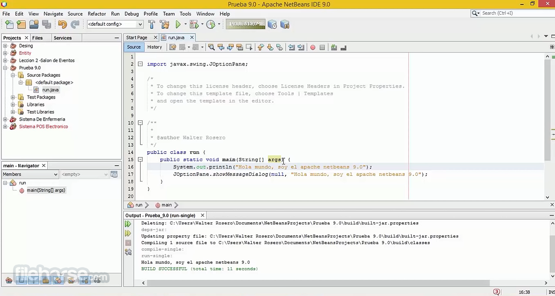This screenshot has width=555, height=296.
Task: Open the <default config> dropdown
Action: pyautogui.click(x=115, y=24)
